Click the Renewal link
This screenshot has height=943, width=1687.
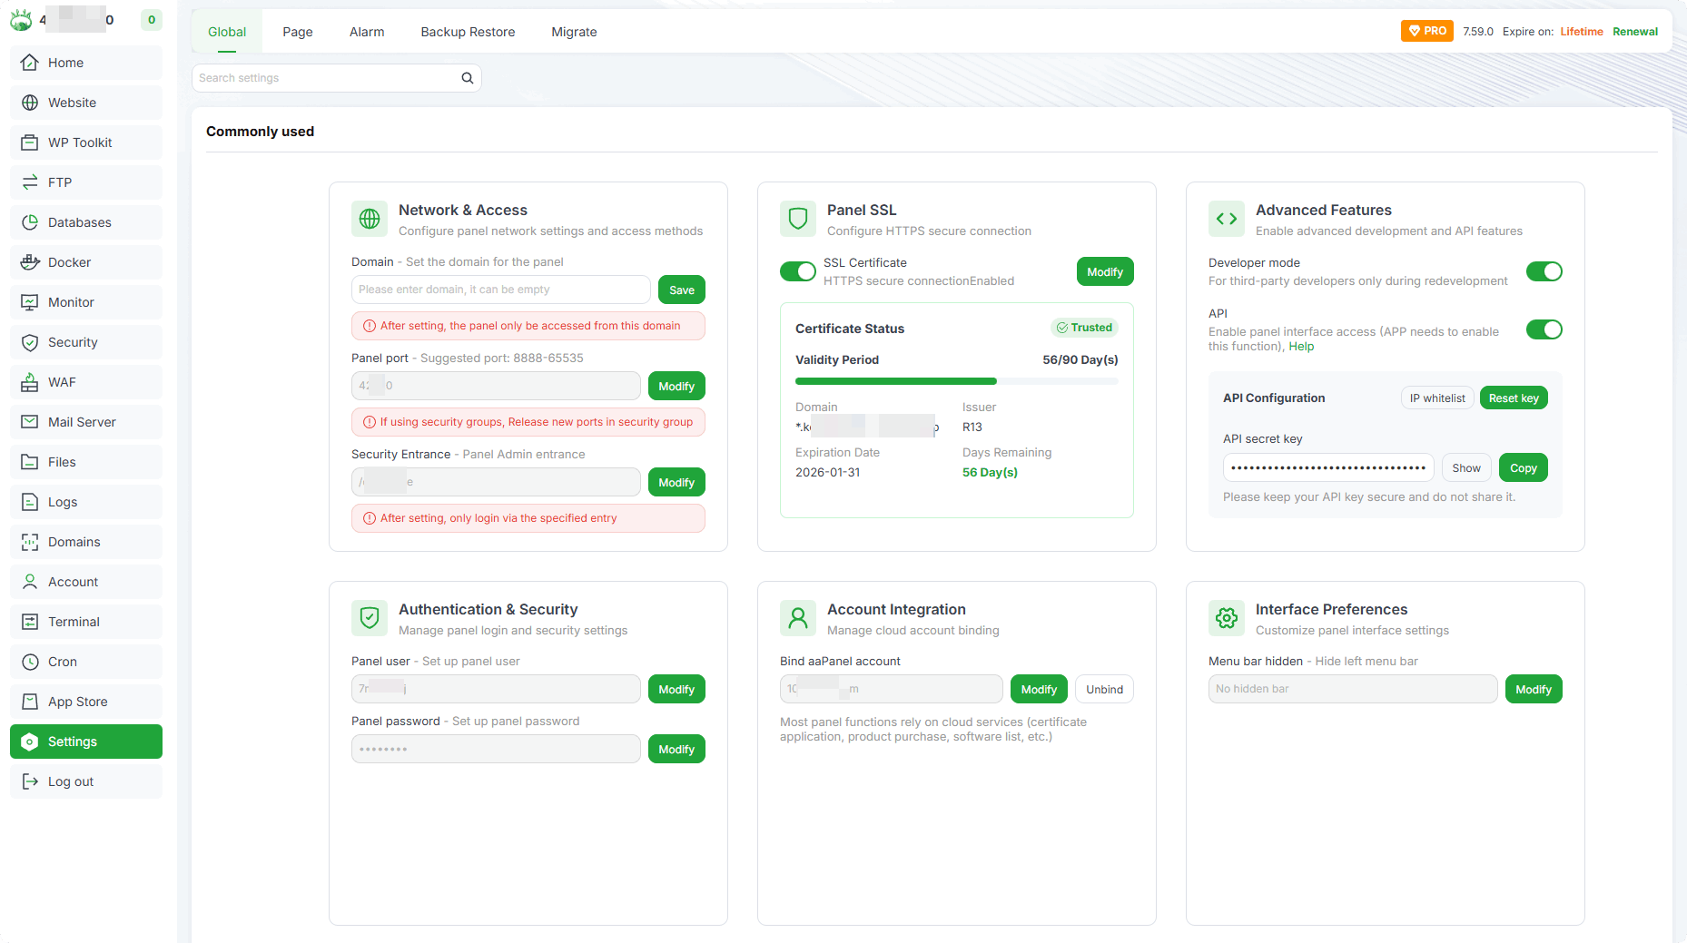click(x=1634, y=32)
